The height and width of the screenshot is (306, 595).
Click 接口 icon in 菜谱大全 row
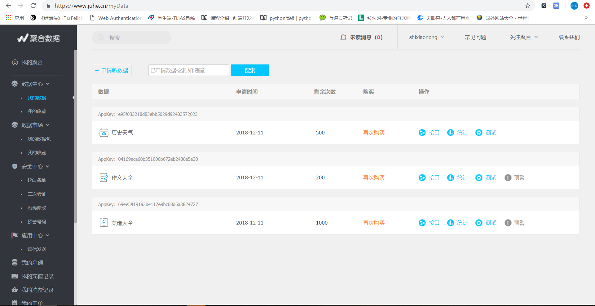click(422, 223)
